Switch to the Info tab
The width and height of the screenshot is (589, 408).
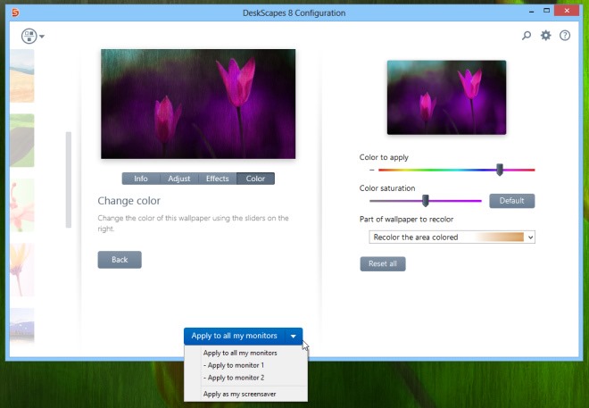tap(141, 179)
